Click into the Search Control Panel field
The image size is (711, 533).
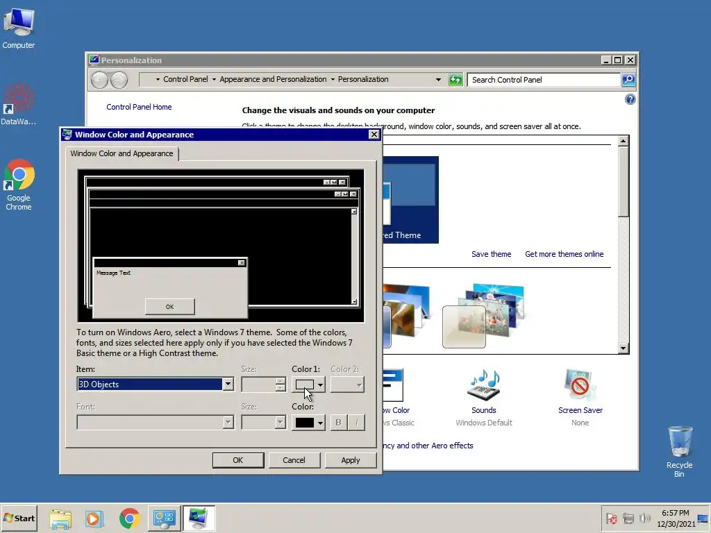544,80
